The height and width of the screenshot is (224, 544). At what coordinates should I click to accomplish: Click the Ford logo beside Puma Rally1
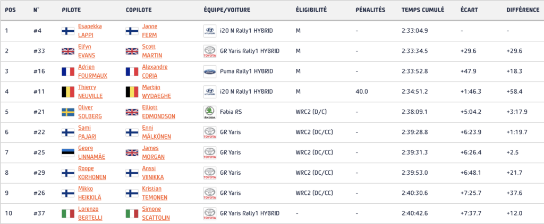(210, 71)
